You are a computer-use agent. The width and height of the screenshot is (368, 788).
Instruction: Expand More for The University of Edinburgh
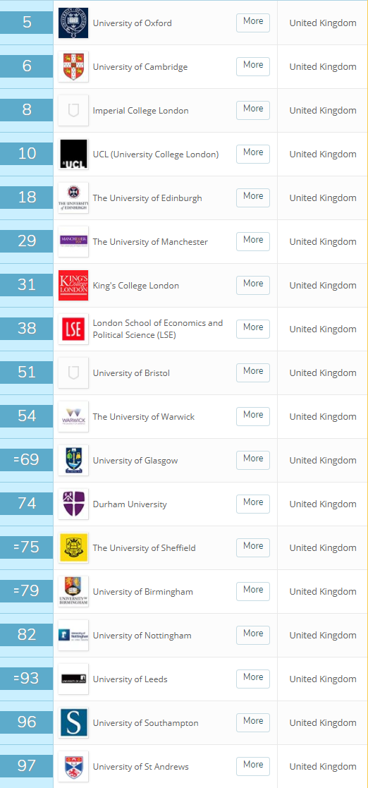click(x=253, y=198)
